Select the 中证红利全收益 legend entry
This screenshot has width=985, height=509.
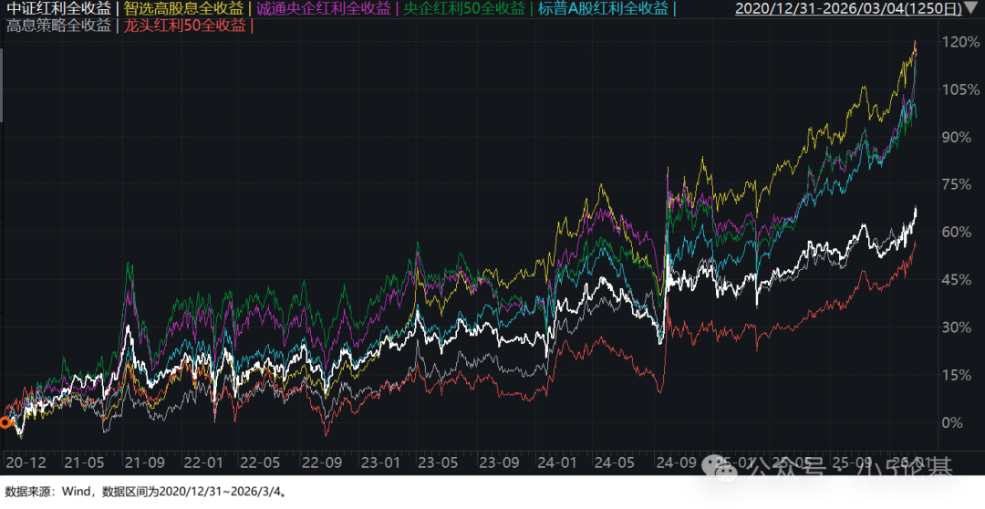coord(56,9)
